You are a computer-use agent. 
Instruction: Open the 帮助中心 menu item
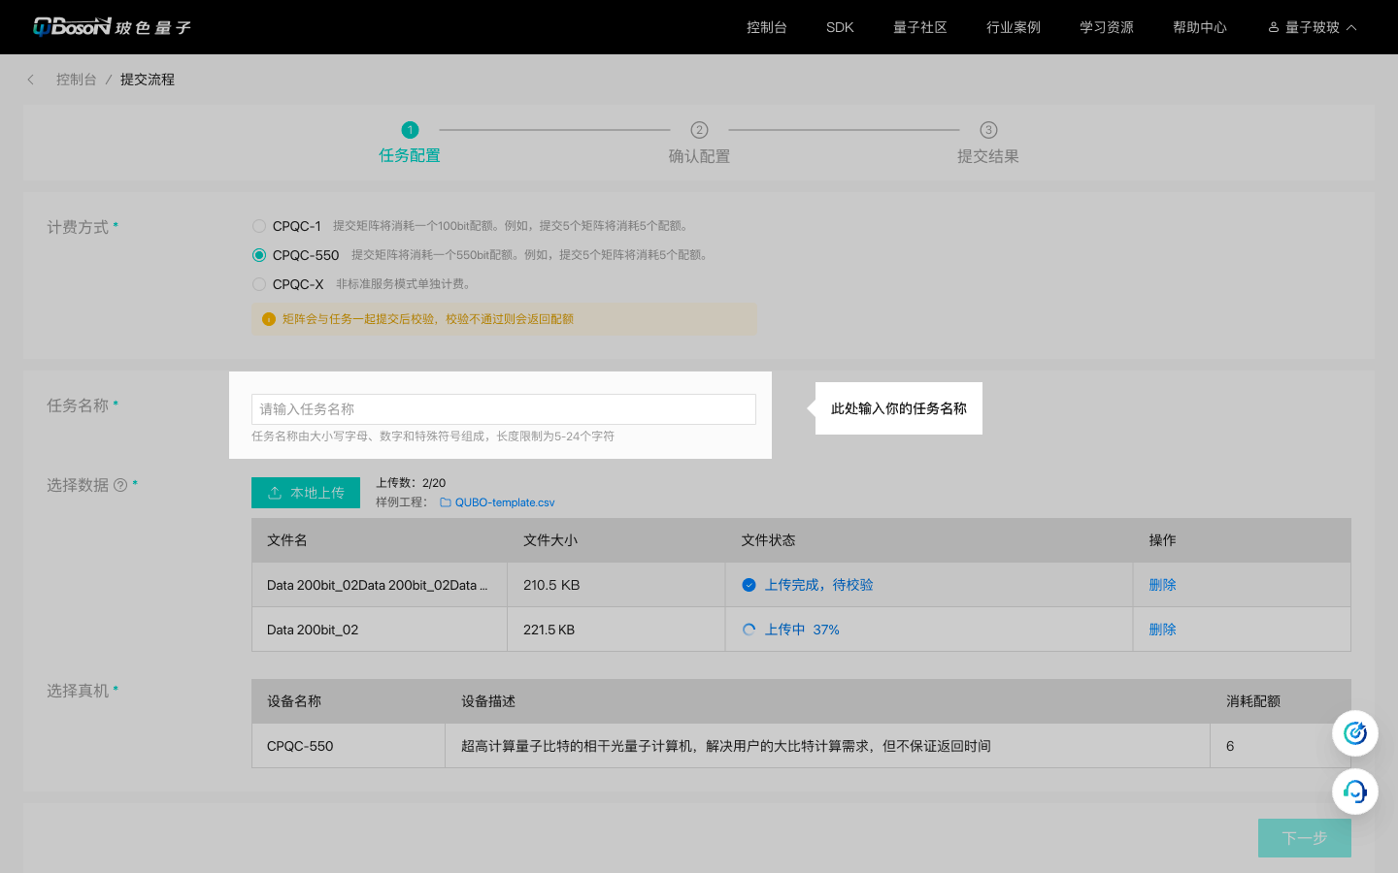[x=1200, y=27]
